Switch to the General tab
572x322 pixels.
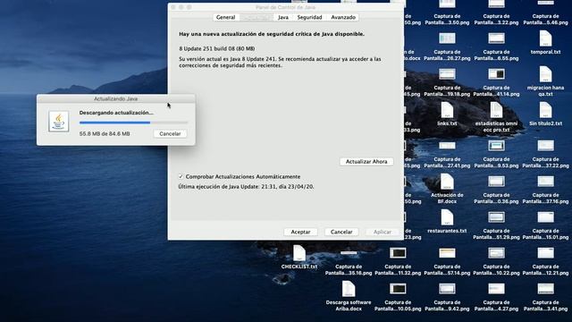coord(225,17)
